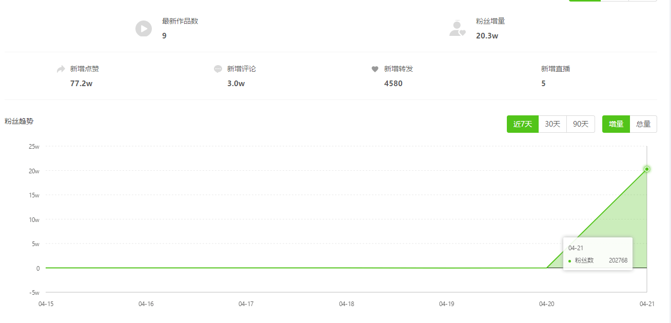Click the -5w y-axis label

point(34,293)
